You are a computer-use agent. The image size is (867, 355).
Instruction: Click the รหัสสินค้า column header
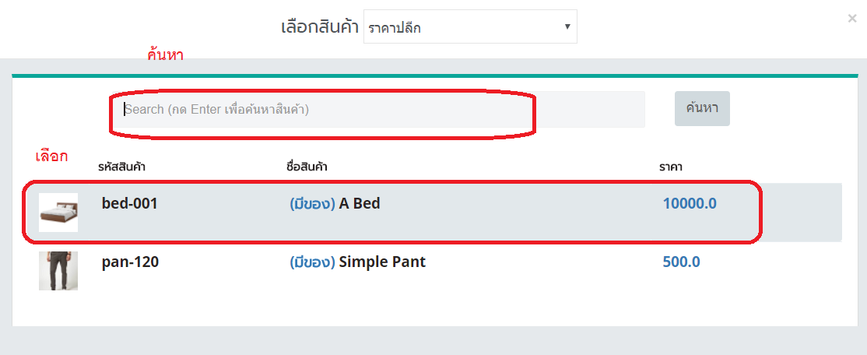pyautogui.click(x=122, y=167)
